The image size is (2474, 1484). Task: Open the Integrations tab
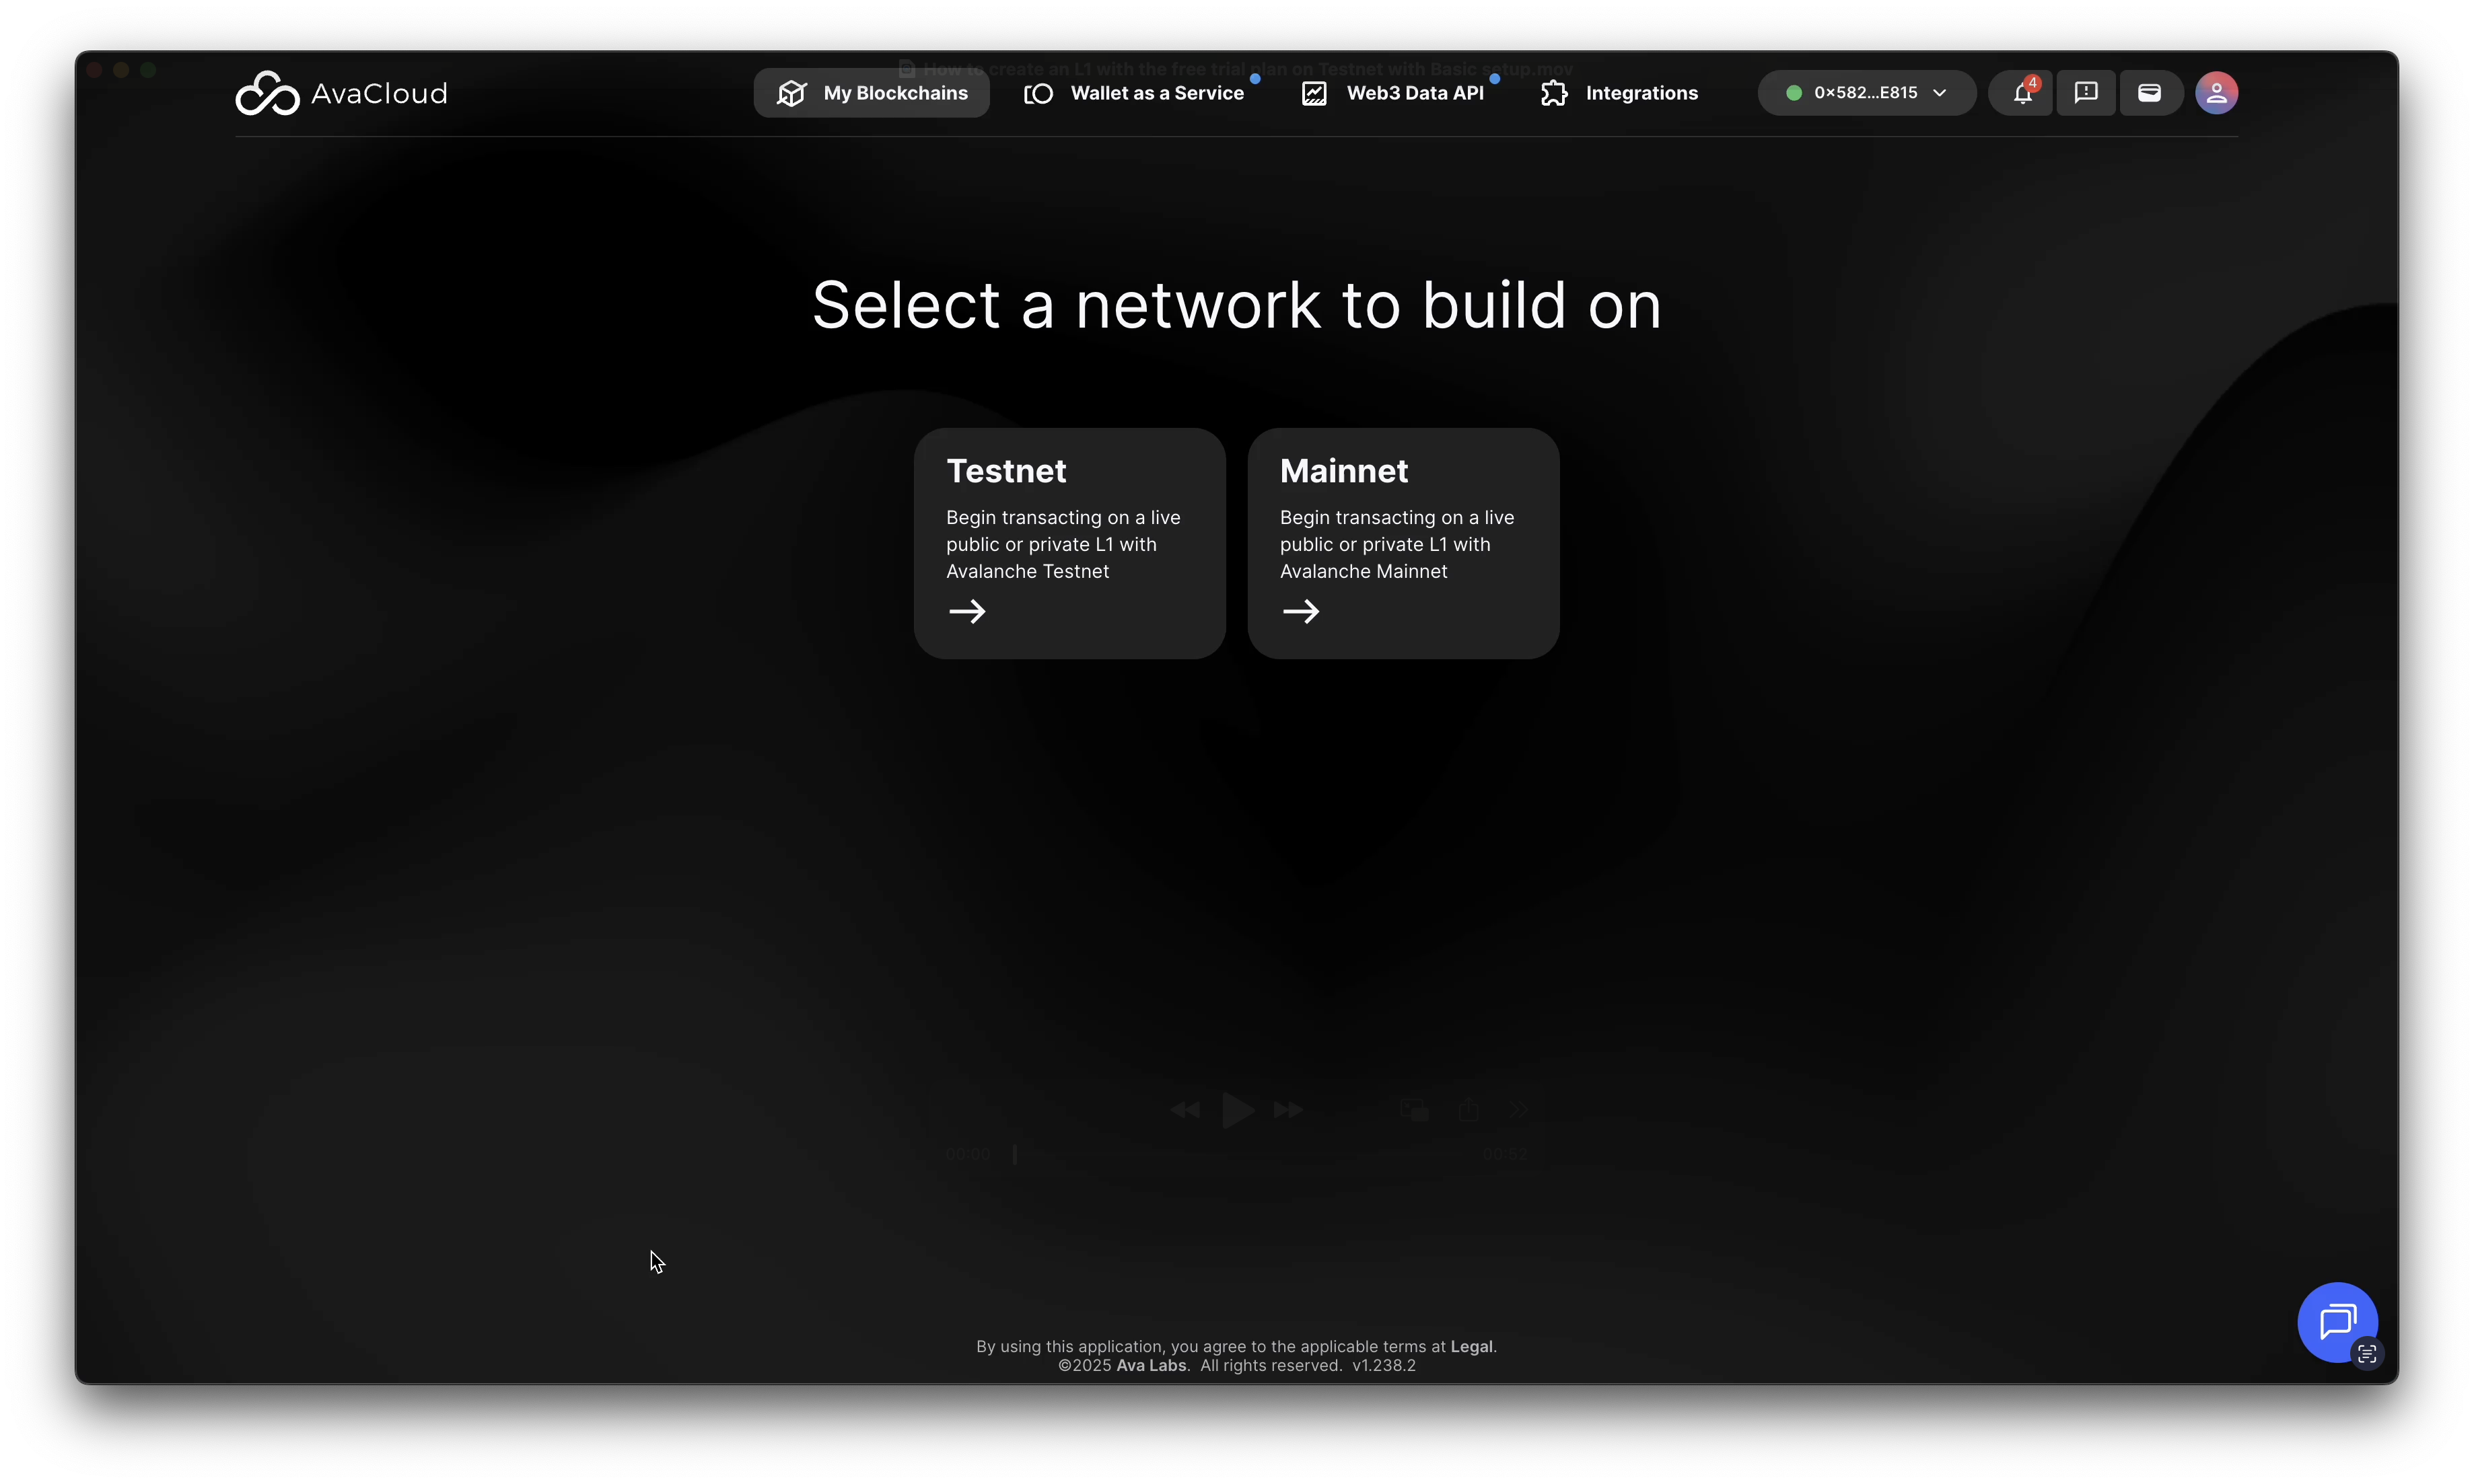point(1620,93)
